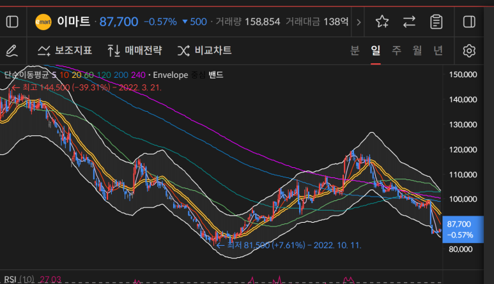Toggle the 60-day moving average
This screenshot has width=494, height=284.
(89, 75)
